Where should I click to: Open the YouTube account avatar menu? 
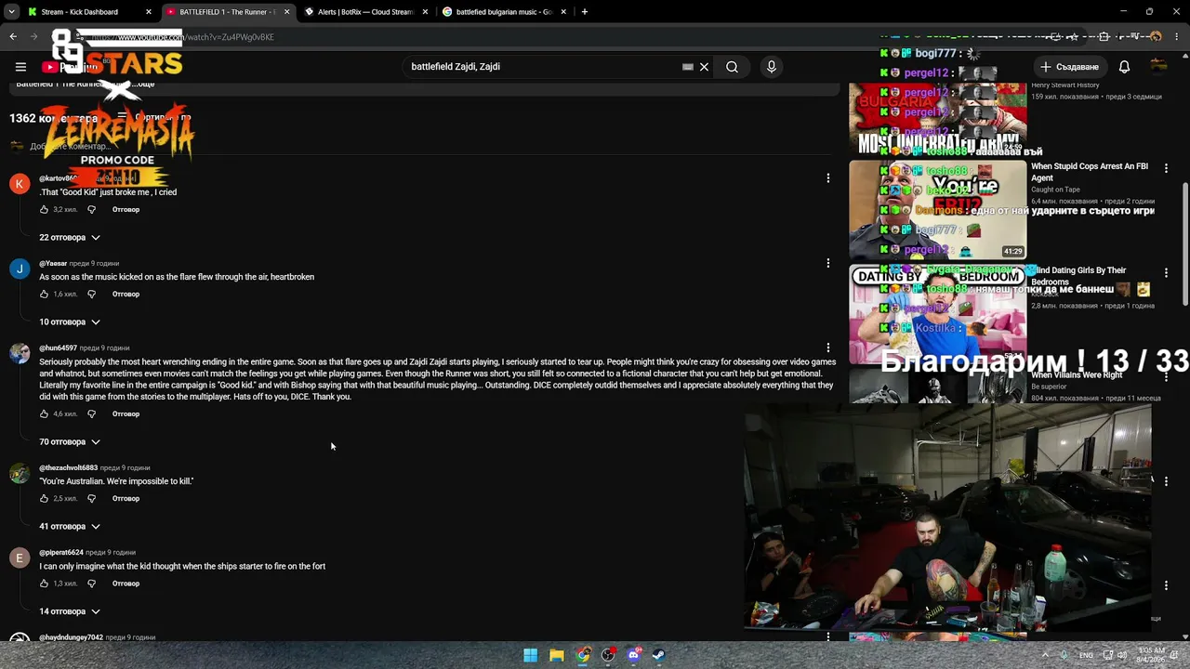pos(1158,67)
